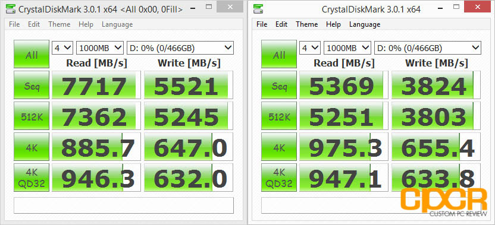Open Language menu in left 0Fill window
Image resolution: width=495 pixels, height=225 pixels.
117,24
